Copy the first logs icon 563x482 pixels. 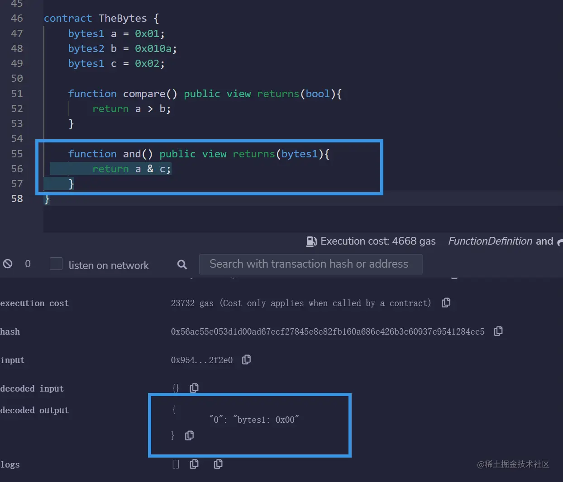194,463
